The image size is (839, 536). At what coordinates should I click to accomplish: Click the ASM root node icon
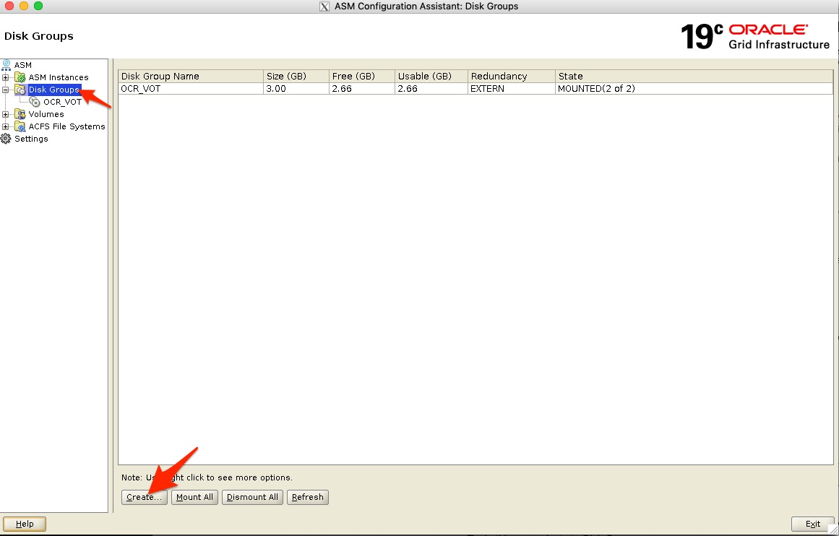pos(7,65)
